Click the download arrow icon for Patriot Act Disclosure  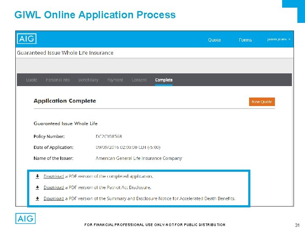[x=37, y=187]
